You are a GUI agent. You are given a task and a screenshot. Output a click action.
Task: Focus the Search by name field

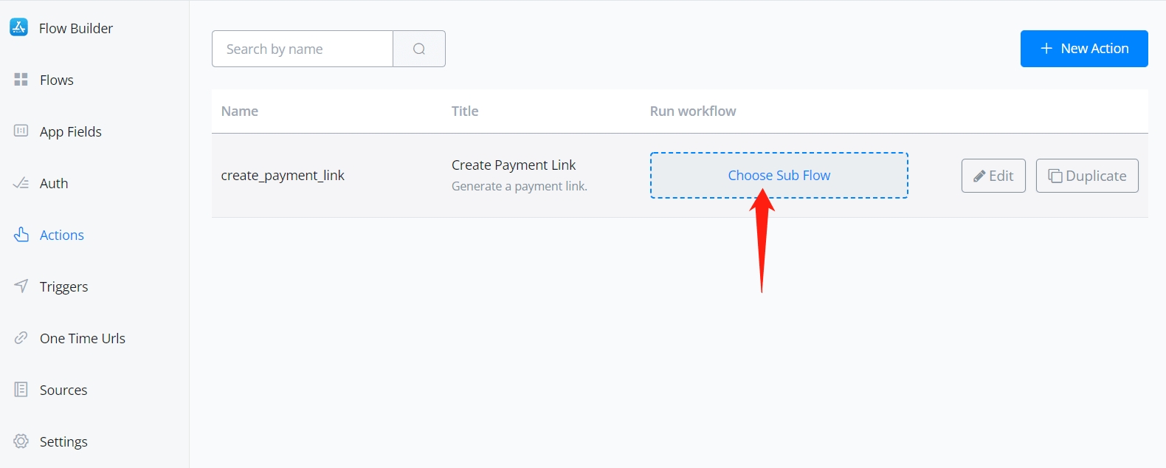tap(303, 49)
